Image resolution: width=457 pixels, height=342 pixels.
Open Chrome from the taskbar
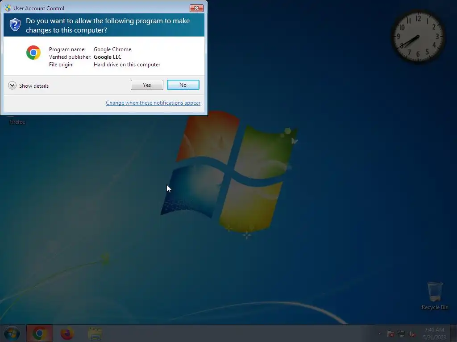(x=40, y=333)
